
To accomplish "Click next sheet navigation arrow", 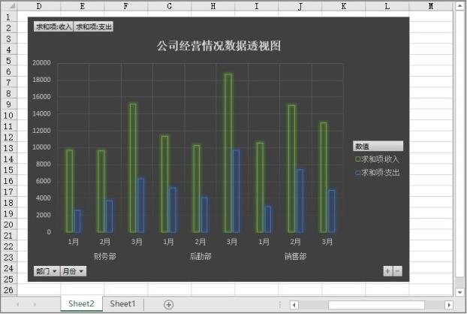I will point(35,304).
